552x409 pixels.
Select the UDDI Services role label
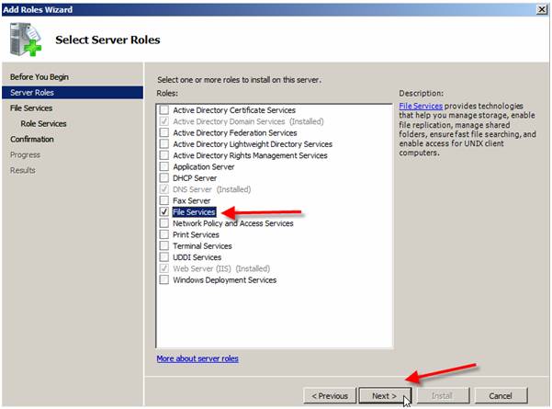point(197,257)
